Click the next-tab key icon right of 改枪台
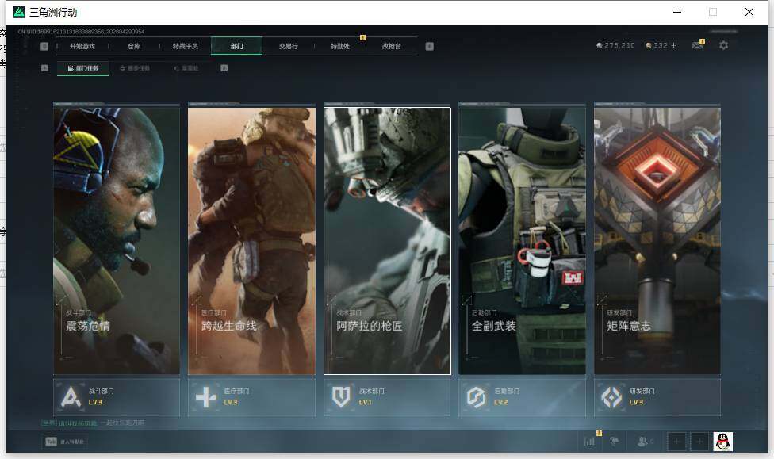 click(x=430, y=46)
